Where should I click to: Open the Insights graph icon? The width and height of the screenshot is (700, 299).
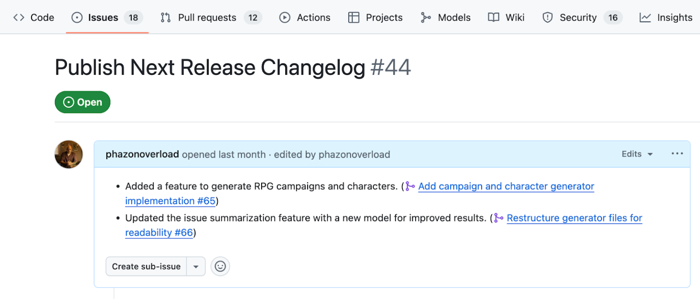point(644,17)
